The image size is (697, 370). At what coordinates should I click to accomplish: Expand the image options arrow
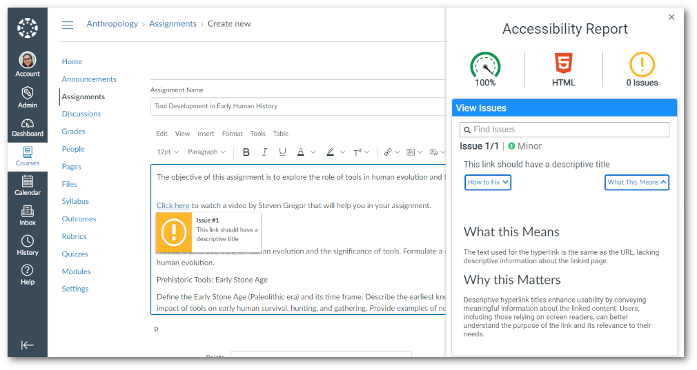pos(420,152)
